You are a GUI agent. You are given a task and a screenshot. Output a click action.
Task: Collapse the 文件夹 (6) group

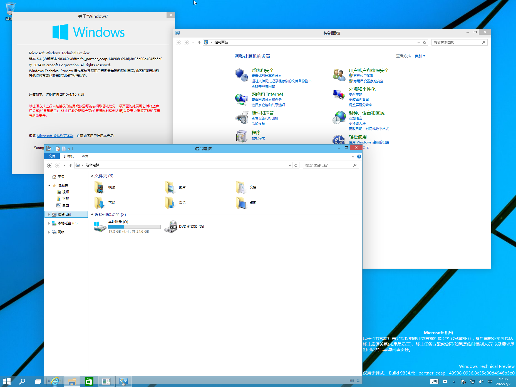click(x=92, y=176)
